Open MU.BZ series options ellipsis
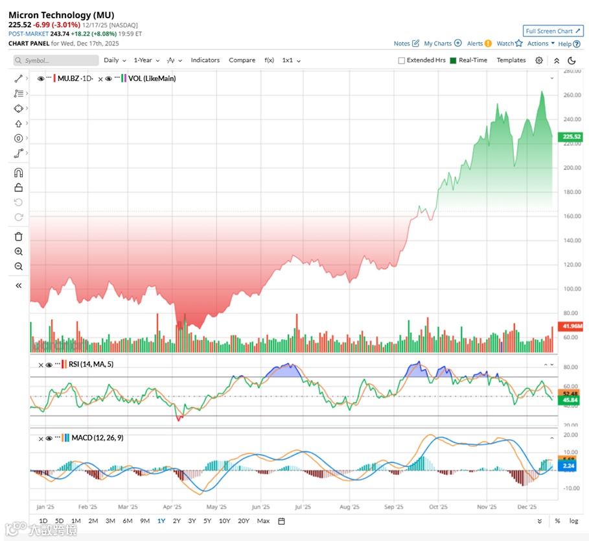This screenshot has height=541, width=589. click(49, 77)
